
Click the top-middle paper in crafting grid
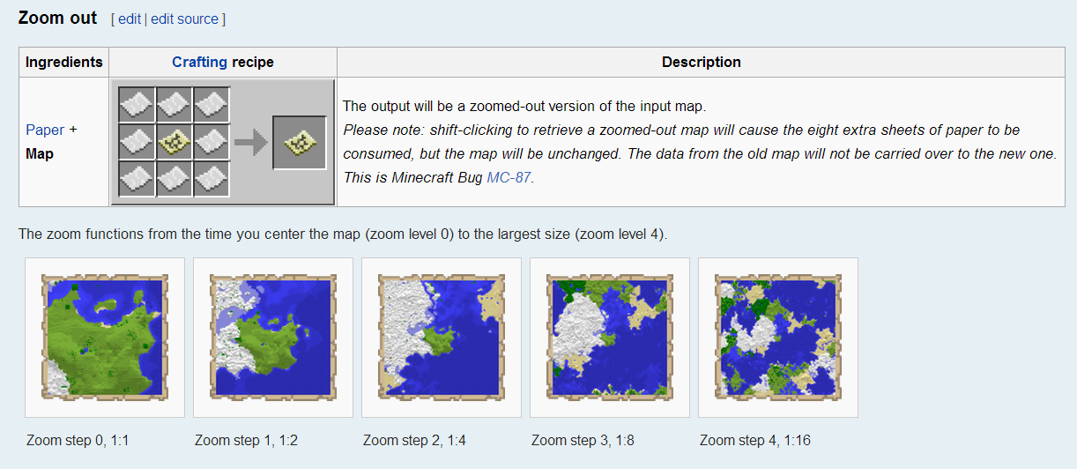click(x=174, y=105)
